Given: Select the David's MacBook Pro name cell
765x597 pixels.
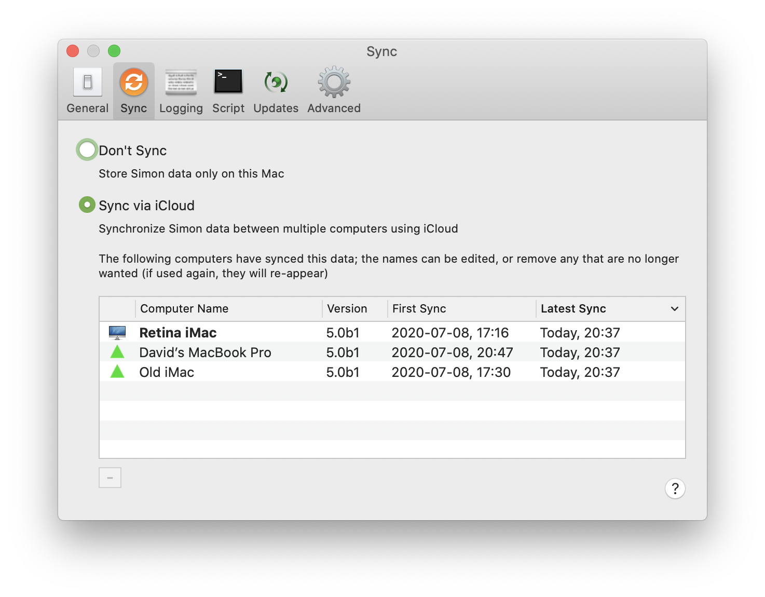Looking at the screenshot, I should pyautogui.click(x=206, y=352).
